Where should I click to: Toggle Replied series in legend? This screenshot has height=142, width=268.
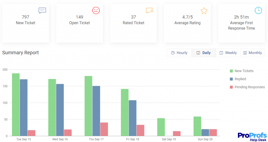238,79
